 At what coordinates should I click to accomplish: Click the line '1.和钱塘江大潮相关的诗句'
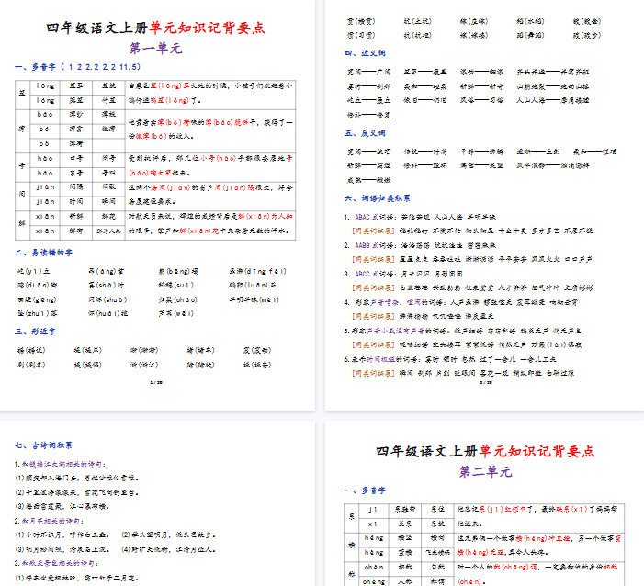[60, 464]
